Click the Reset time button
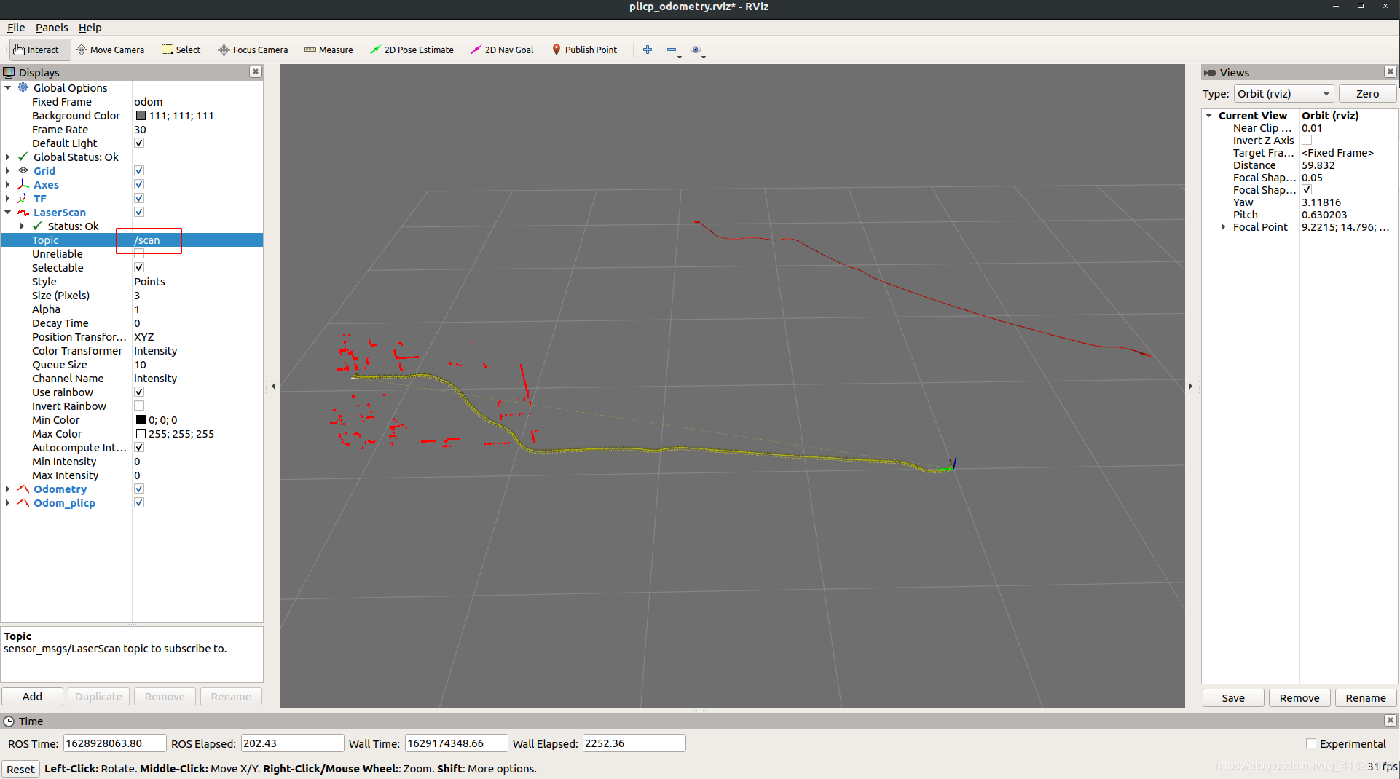1400x779 pixels. (20, 769)
